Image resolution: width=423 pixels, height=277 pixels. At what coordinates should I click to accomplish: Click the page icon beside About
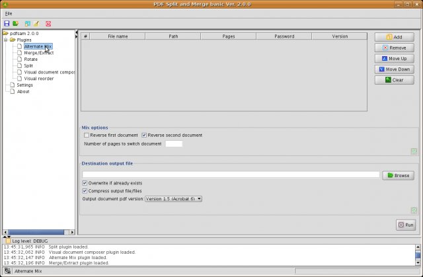pos(13,91)
